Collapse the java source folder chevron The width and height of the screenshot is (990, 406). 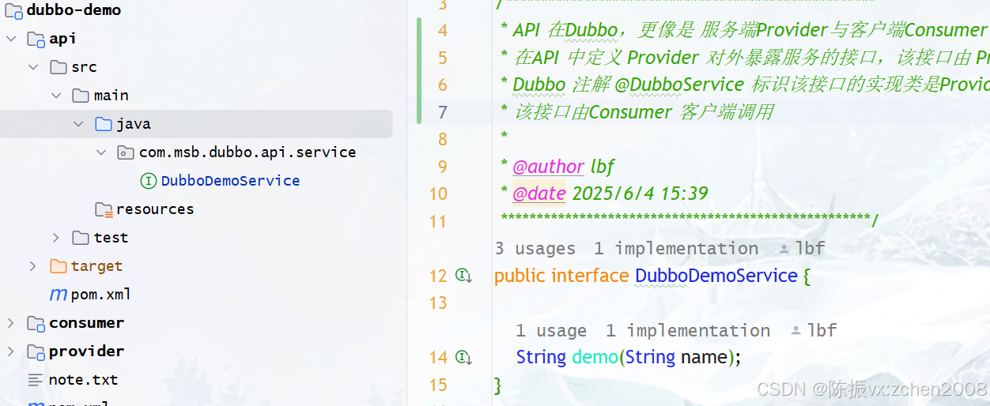tap(78, 124)
